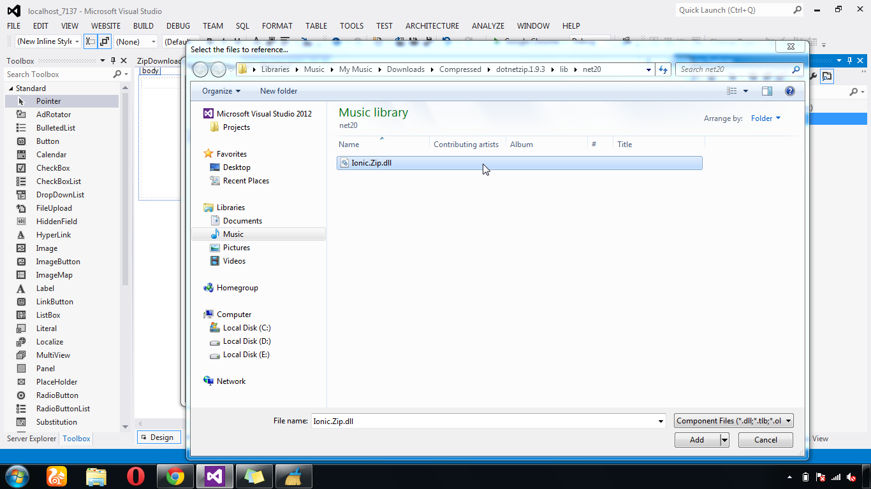Open the ANALYZE menu
The height and width of the screenshot is (489, 871).
488,26
